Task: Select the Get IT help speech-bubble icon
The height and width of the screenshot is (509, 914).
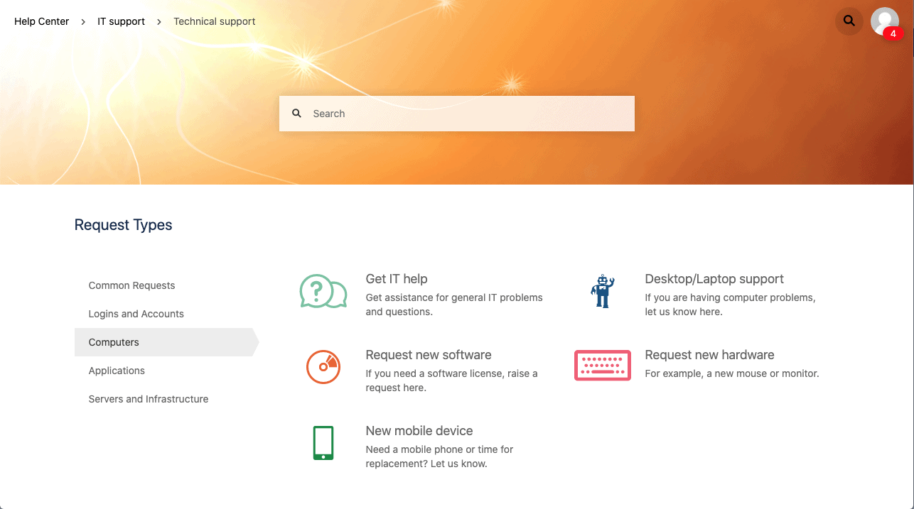Action: (323, 291)
